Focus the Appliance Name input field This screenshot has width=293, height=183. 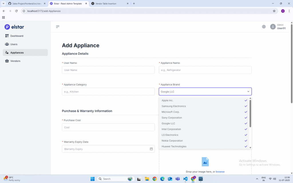click(205, 70)
